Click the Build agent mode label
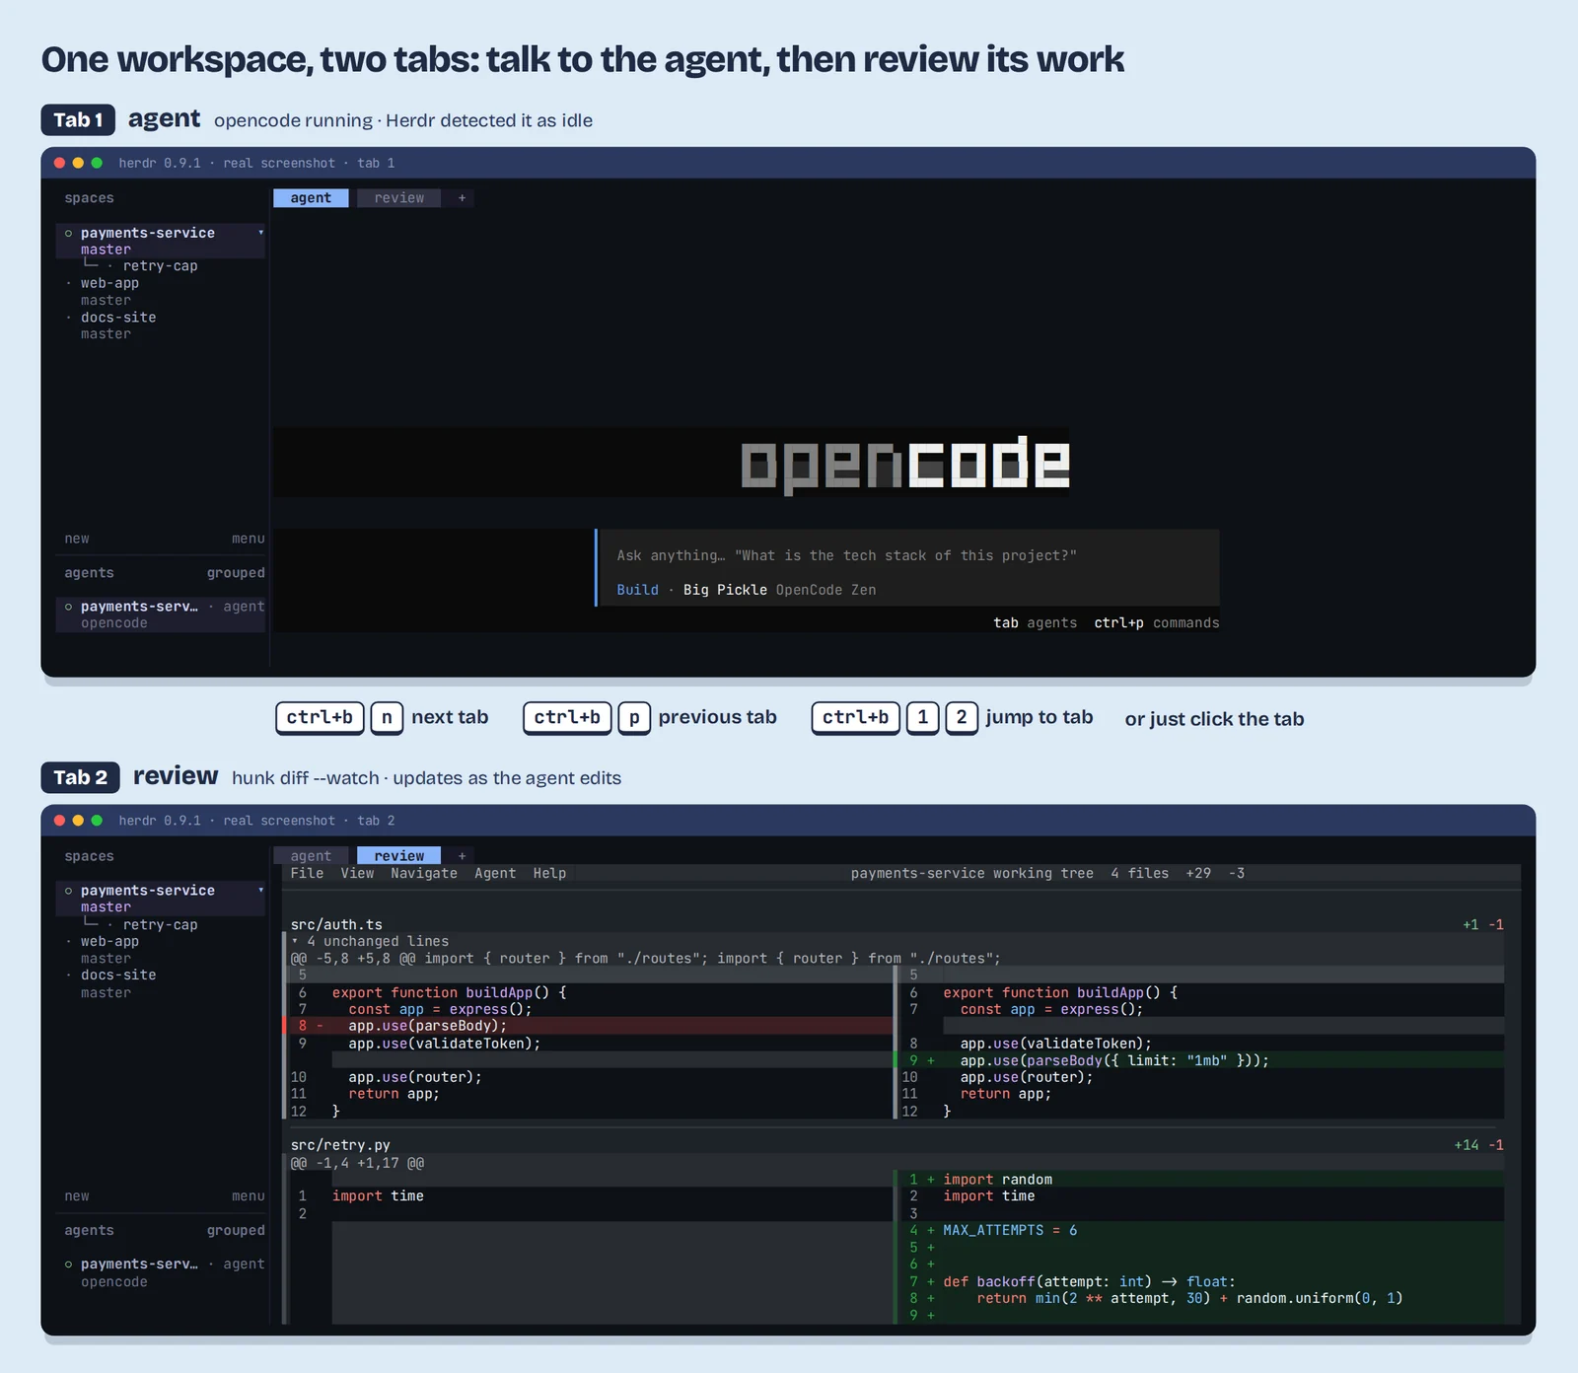 coord(637,590)
